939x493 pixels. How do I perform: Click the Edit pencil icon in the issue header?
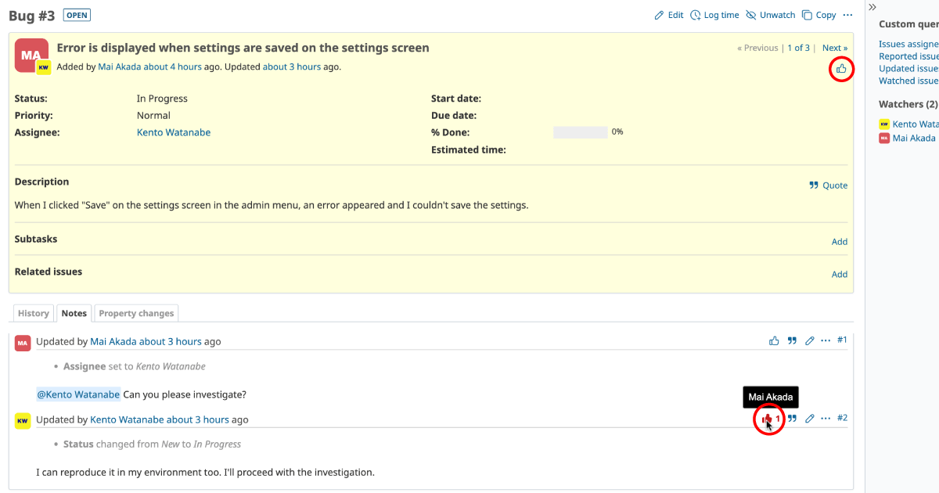660,15
